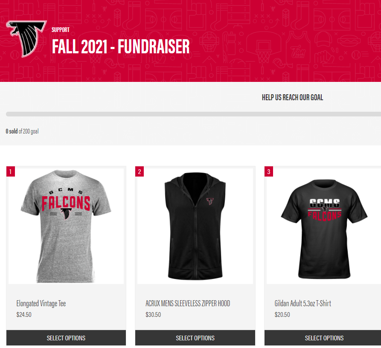The width and height of the screenshot is (381, 348).
Task: Open the black sleeveless zipper hood image
Action: point(195,226)
